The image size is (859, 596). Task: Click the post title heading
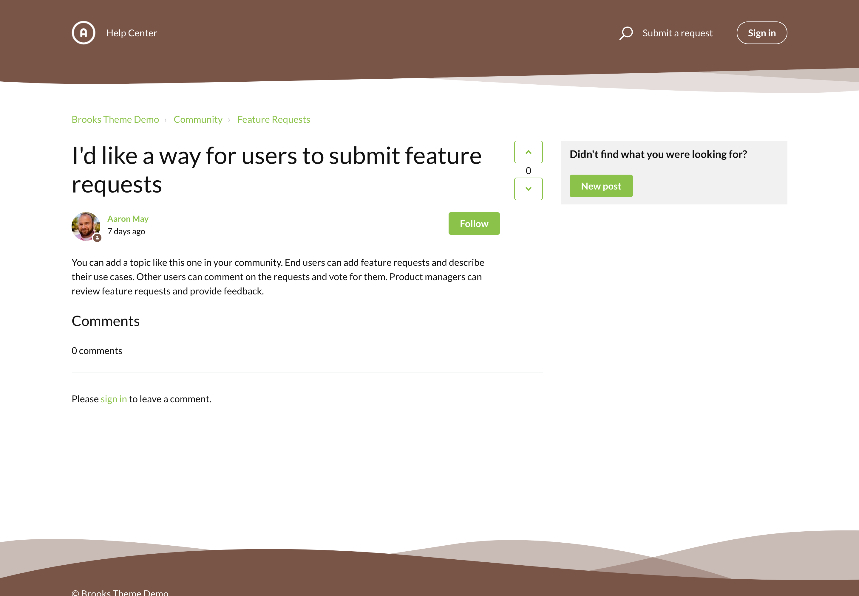tap(276, 170)
